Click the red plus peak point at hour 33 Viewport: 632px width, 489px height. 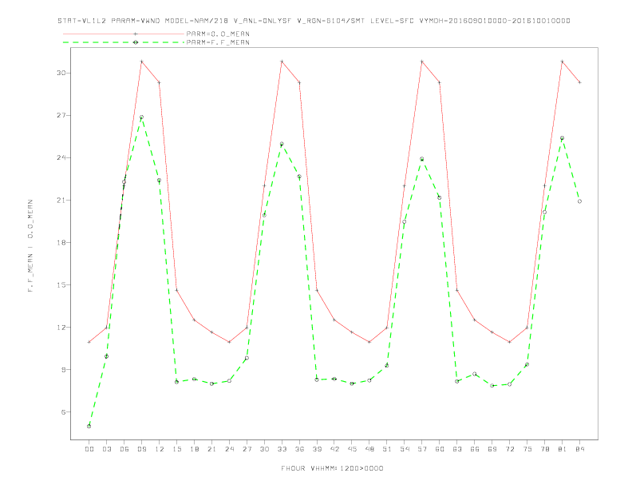point(282,62)
